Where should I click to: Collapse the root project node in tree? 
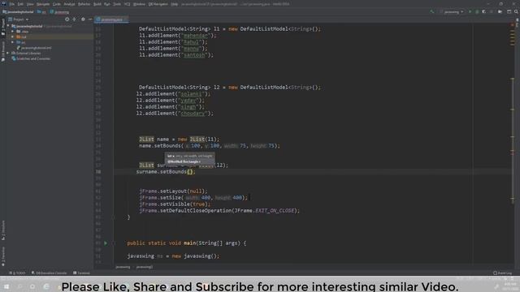[x=8, y=26]
